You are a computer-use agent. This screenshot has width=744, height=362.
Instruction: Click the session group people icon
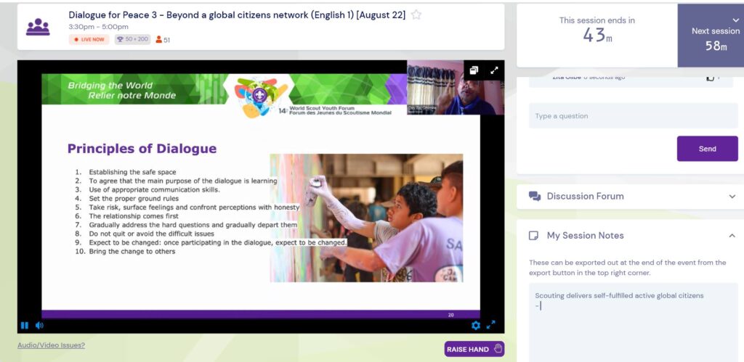[38, 27]
